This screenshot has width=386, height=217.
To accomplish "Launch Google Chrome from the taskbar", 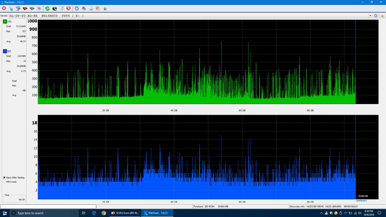I will (104, 213).
